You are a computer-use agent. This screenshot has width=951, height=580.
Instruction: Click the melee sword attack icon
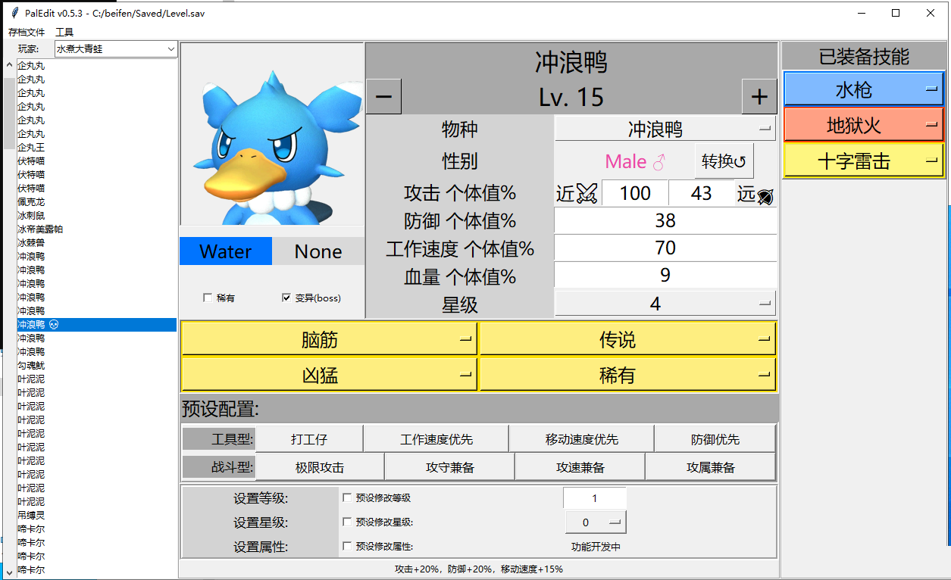pos(587,193)
